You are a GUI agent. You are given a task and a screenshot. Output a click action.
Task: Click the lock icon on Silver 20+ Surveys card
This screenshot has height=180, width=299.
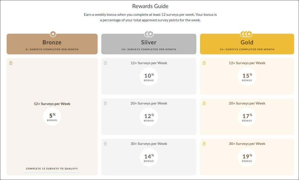[105, 103]
